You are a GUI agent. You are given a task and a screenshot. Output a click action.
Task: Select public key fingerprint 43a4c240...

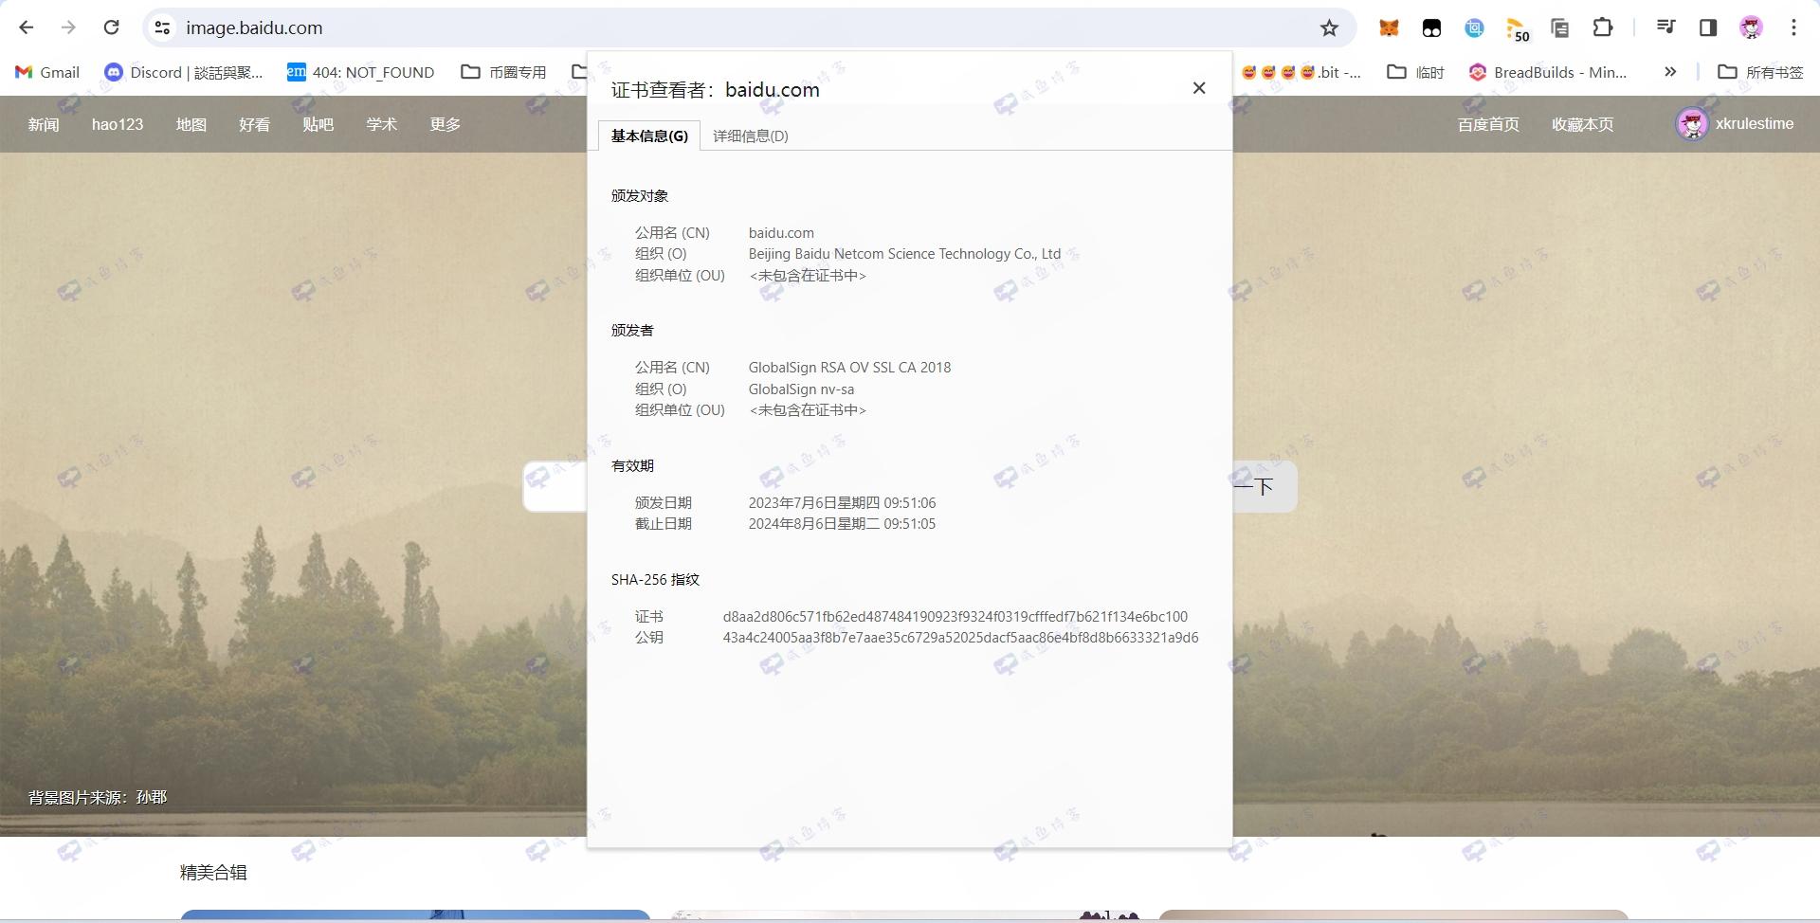click(960, 637)
